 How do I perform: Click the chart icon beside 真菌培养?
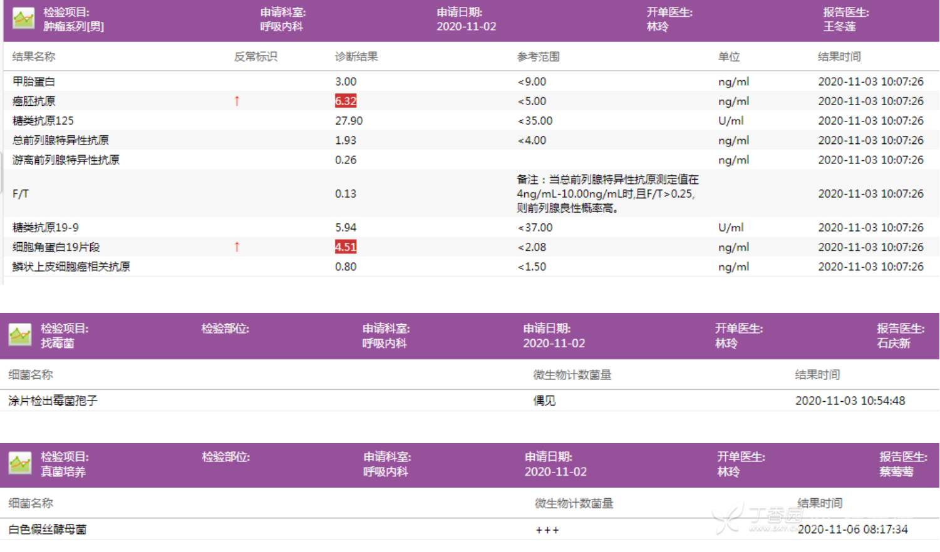coord(20,464)
